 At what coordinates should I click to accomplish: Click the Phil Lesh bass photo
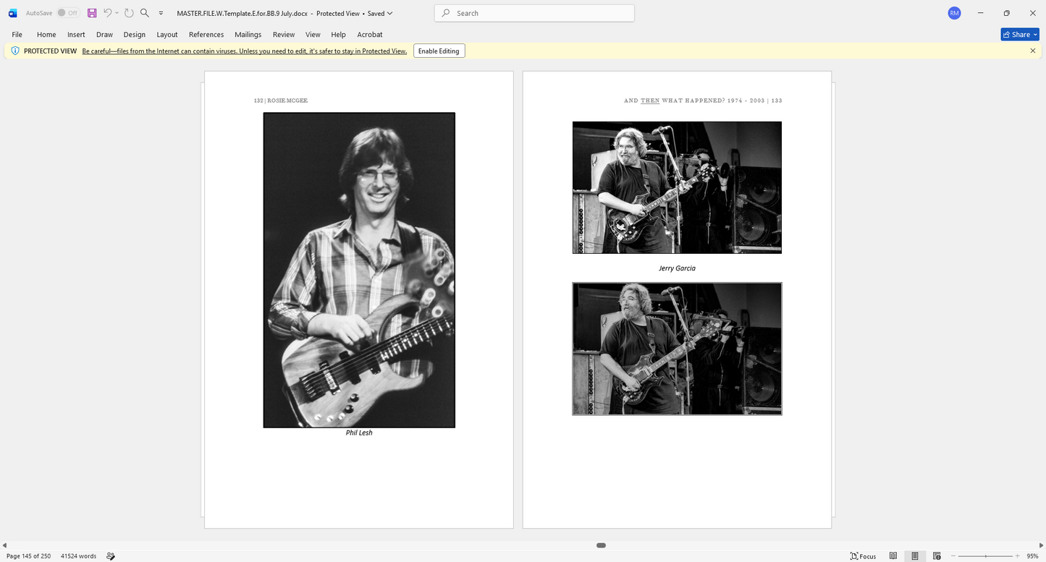[x=359, y=270]
